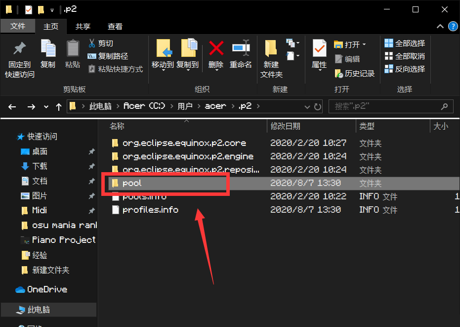Open 新建文件夹 in sidebar
460x327 pixels.
(50, 270)
